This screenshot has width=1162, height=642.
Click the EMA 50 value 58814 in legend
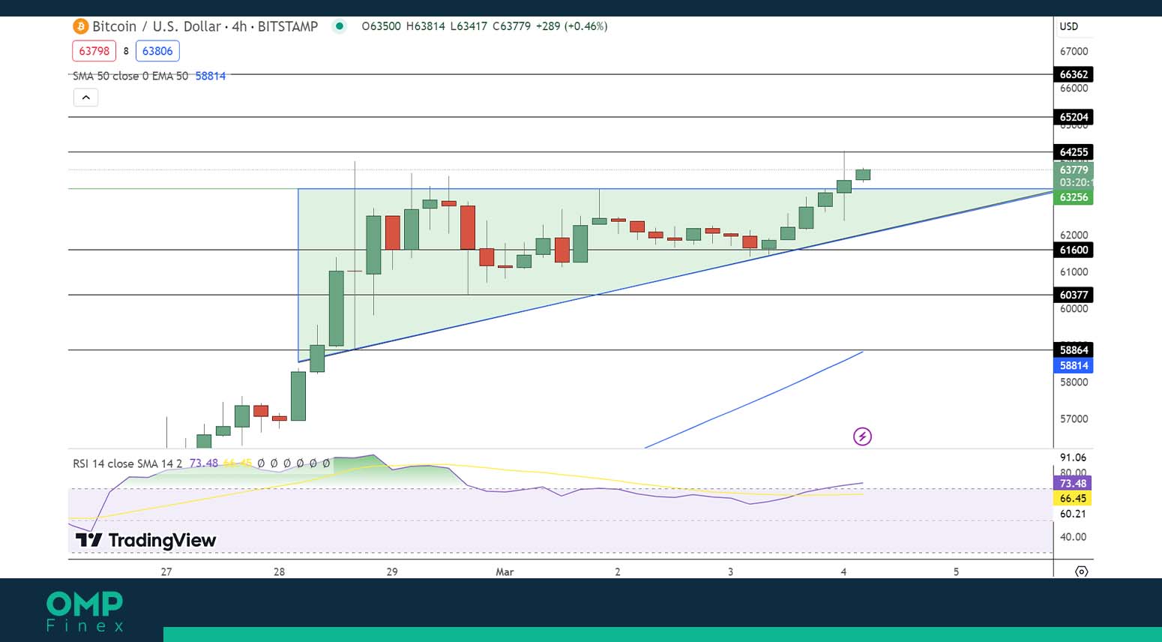211,76
